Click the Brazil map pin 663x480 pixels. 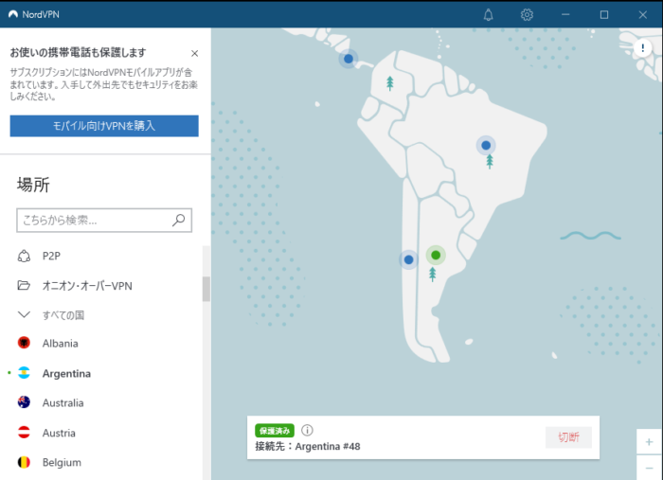click(x=486, y=146)
